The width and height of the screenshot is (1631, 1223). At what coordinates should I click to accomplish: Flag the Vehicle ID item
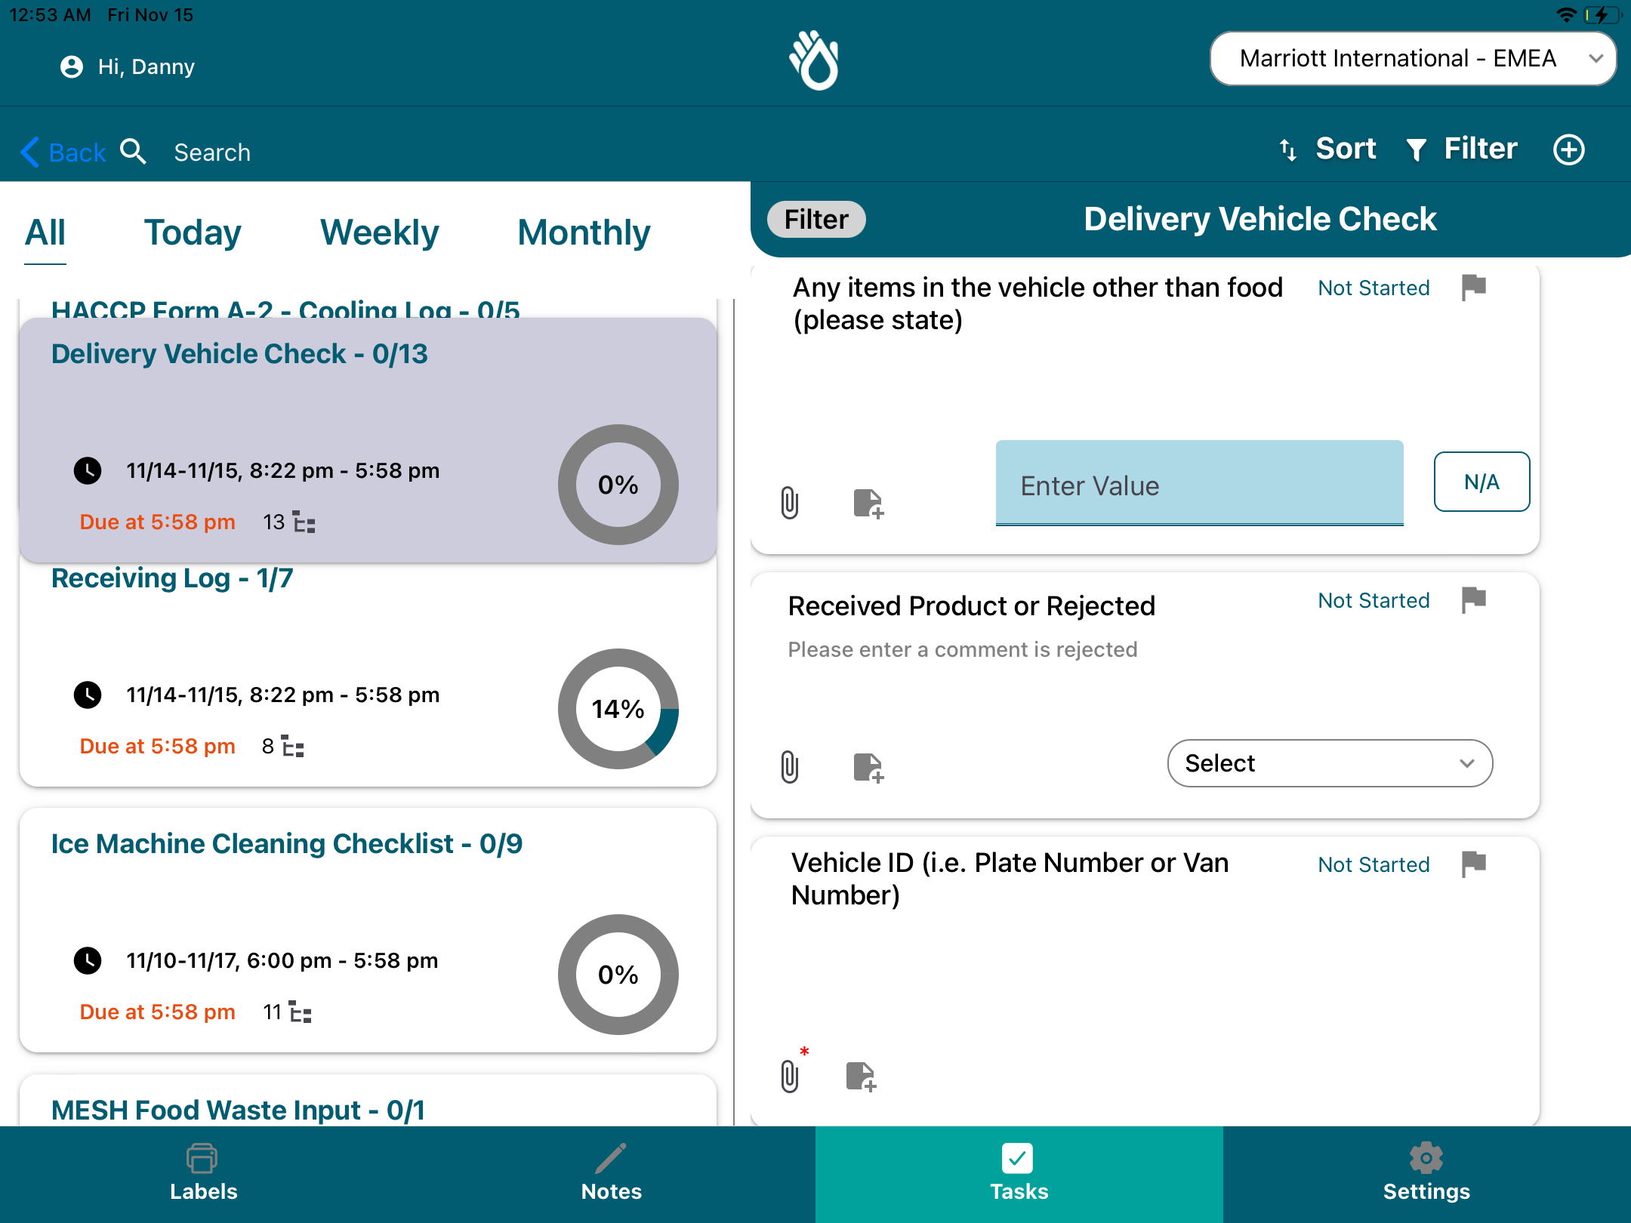click(1473, 864)
